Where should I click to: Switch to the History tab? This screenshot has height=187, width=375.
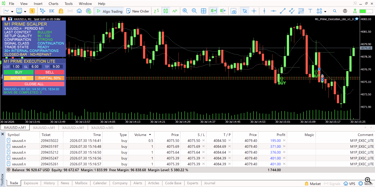(x=49, y=183)
